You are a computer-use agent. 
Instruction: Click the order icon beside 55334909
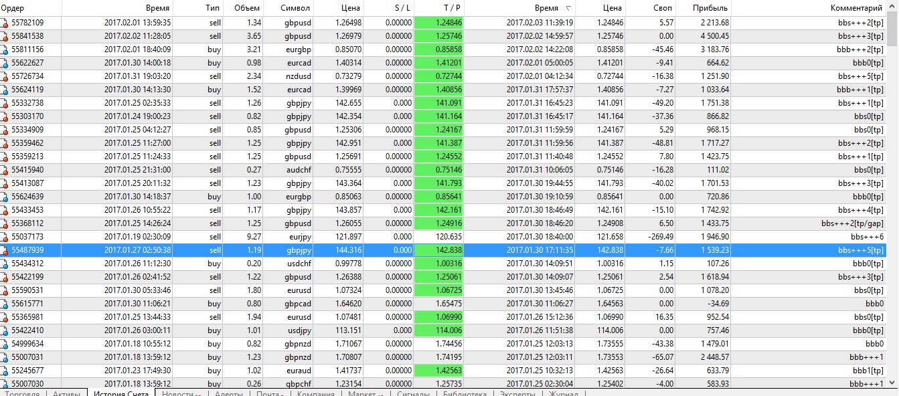pos(5,130)
